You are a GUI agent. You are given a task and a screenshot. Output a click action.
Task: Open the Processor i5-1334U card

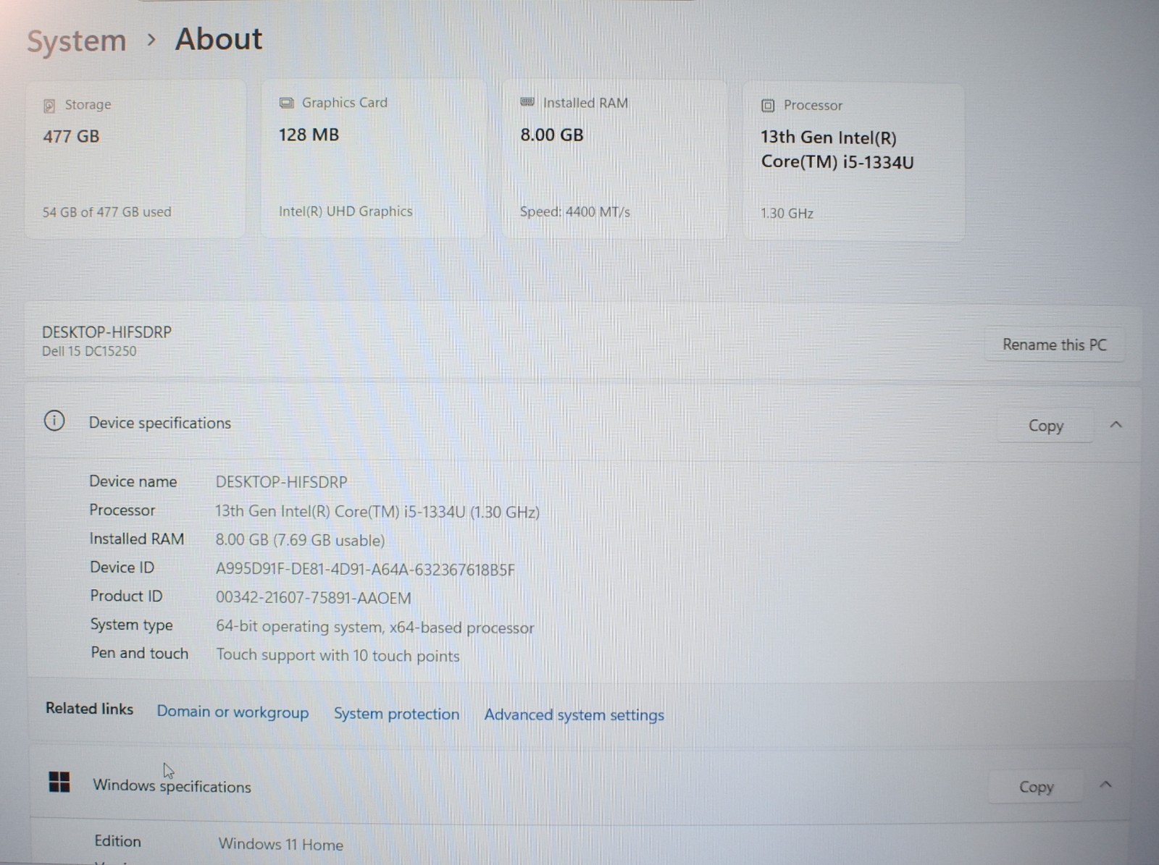pyautogui.click(x=854, y=162)
